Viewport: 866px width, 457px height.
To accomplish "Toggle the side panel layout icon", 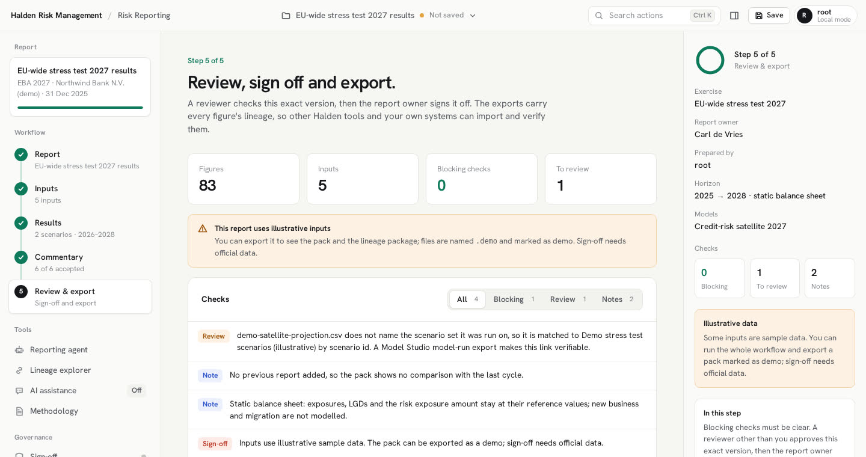I will pyautogui.click(x=734, y=16).
